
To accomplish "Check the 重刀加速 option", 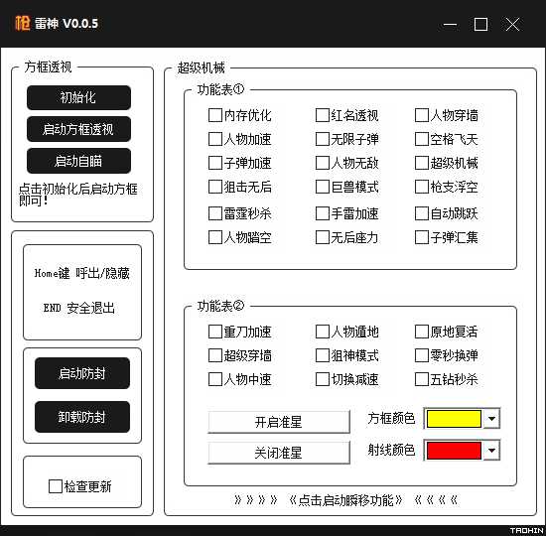I will pos(215,332).
